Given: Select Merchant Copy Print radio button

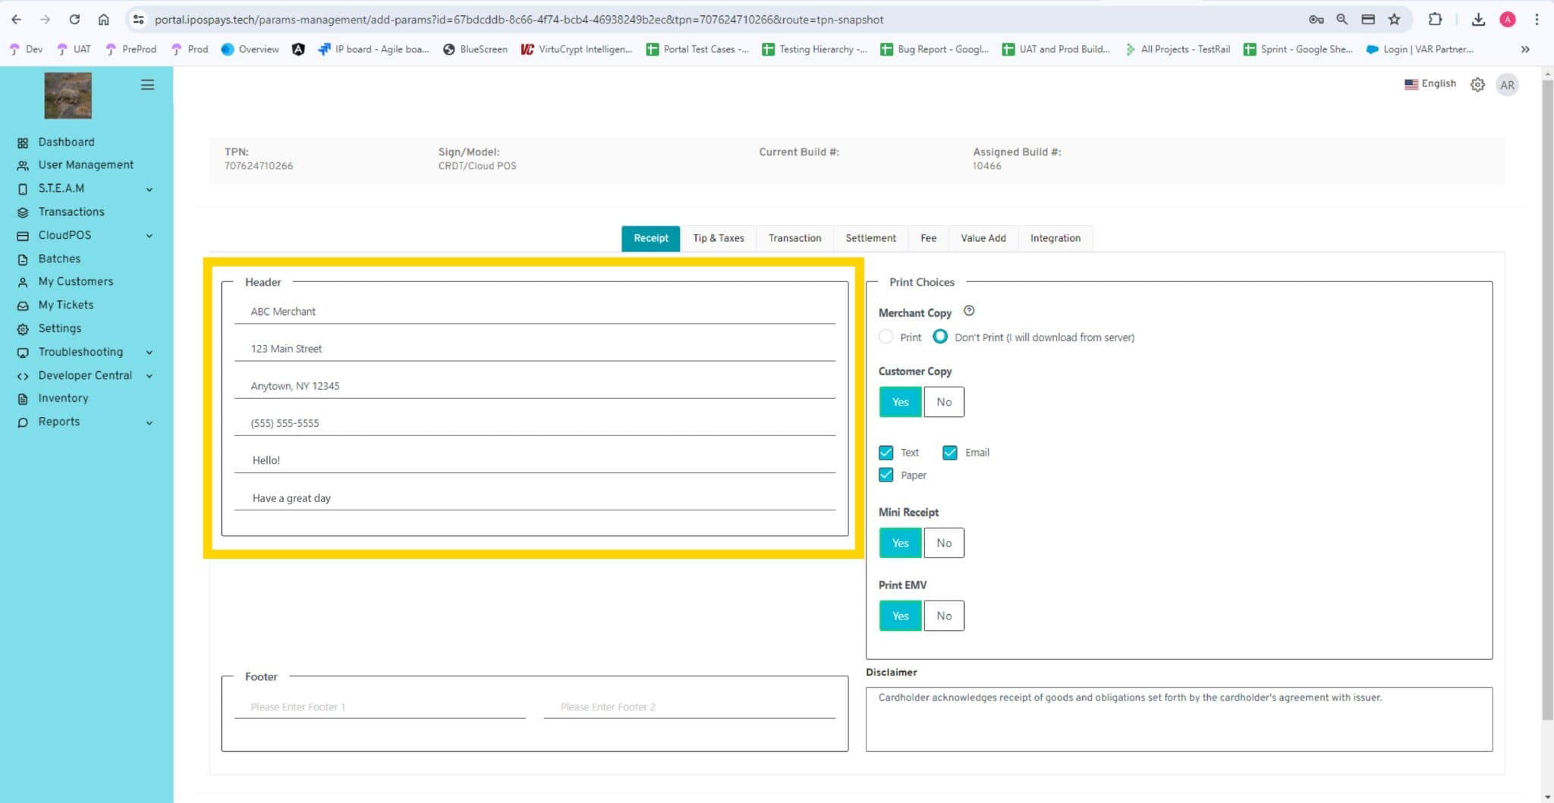Looking at the screenshot, I should (886, 337).
